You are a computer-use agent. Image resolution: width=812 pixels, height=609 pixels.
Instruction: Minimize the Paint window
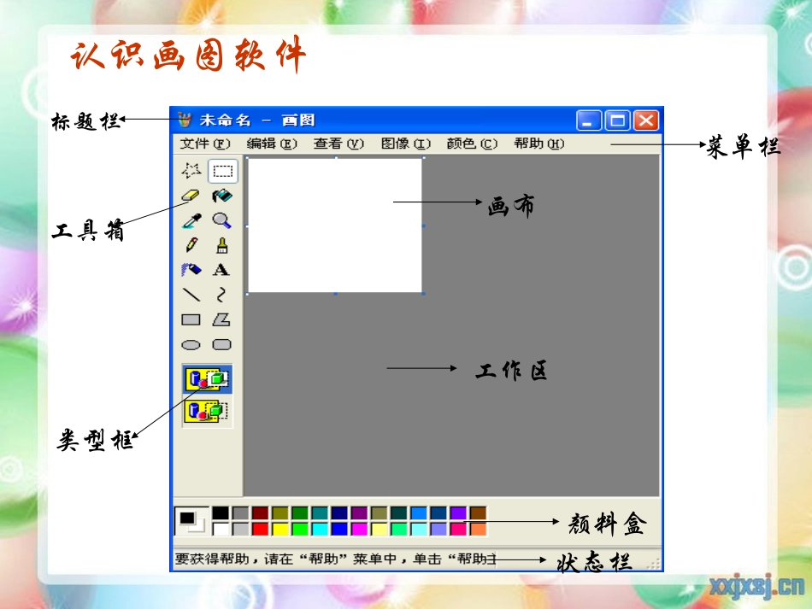[x=589, y=120]
